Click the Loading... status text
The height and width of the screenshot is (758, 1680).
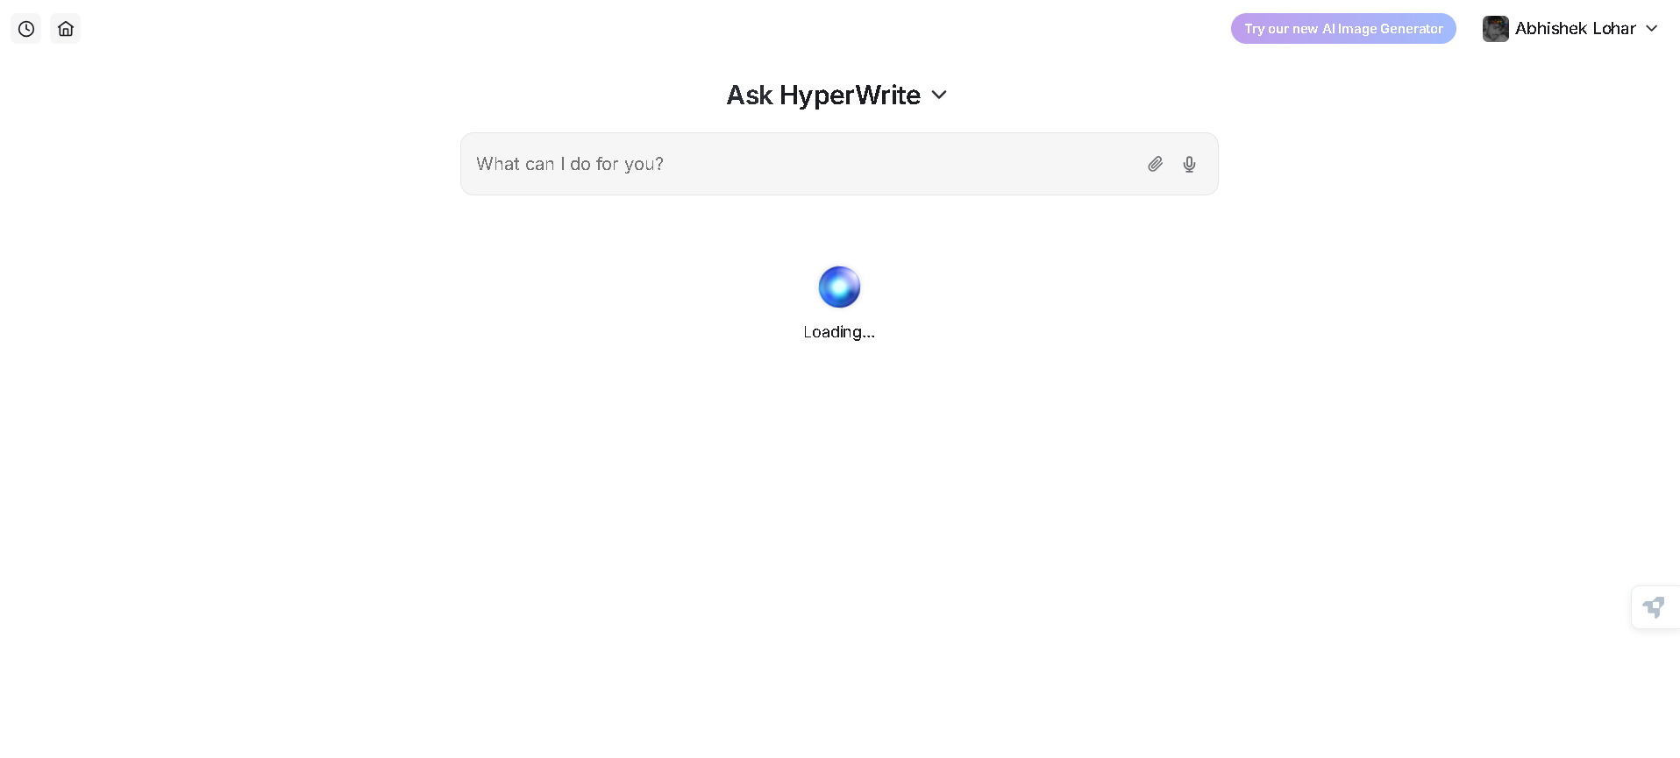tap(839, 332)
